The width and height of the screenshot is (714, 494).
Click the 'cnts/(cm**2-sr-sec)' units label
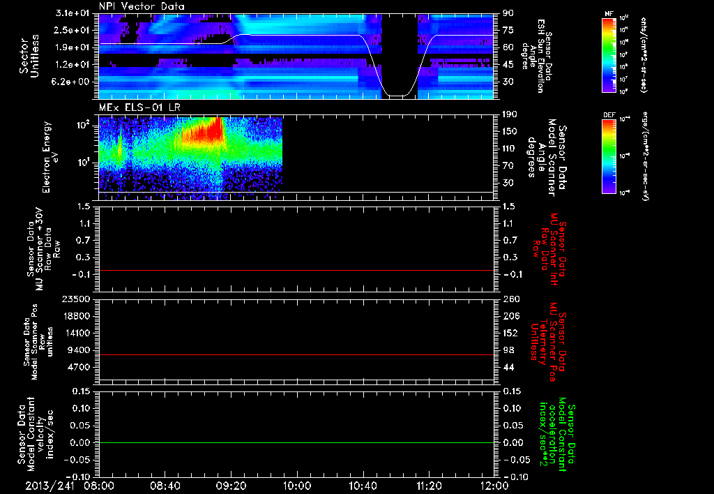click(643, 55)
